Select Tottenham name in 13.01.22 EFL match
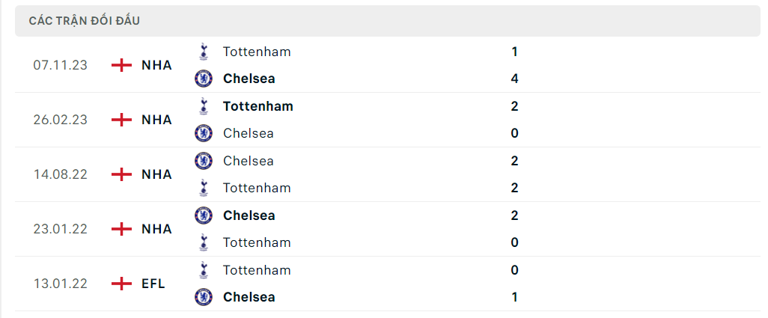This screenshot has height=318, width=768. coord(257,270)
